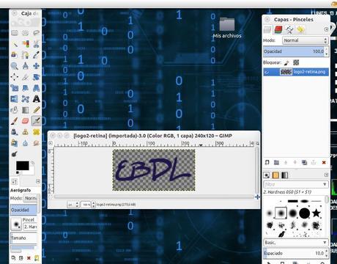Switch to the Gradients tab
The height and width of the screenshot is (264, 337).
[x=285, y=175]
